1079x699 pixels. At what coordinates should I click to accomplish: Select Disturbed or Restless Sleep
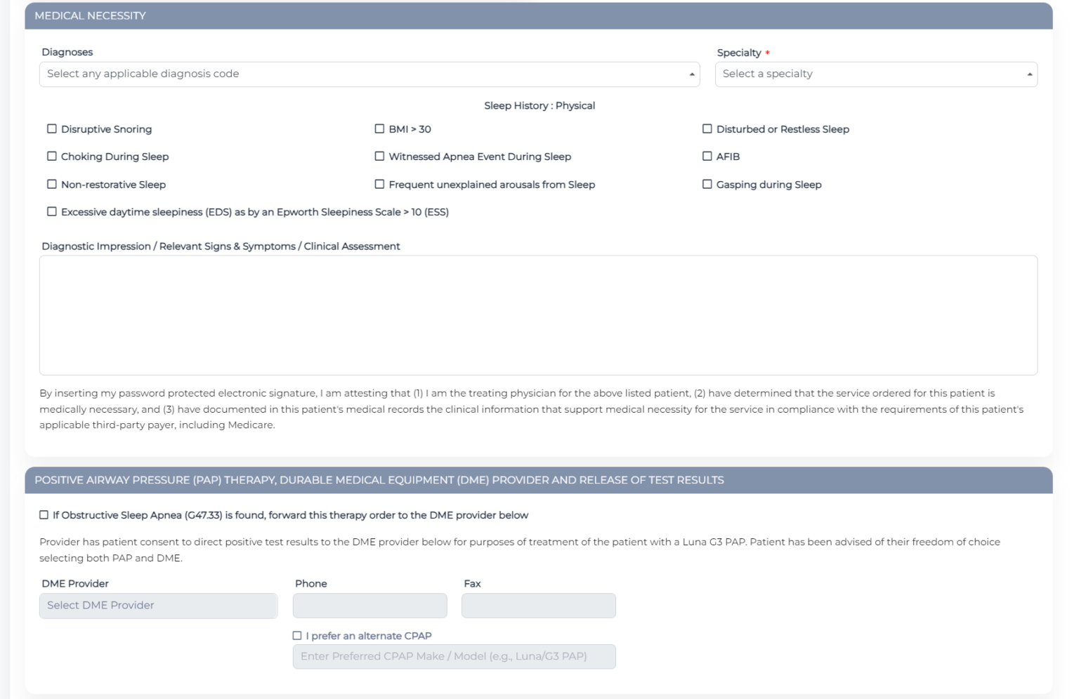pyautogui.click(x=706, y=128)
